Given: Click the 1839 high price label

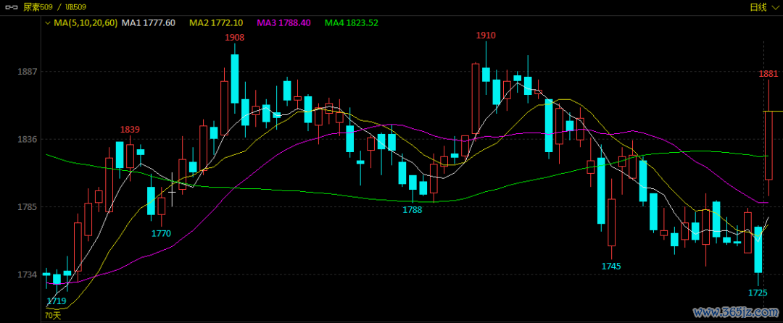Looking at the screenshot, I should point(130,130).
